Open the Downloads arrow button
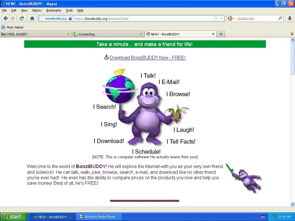This screenshot has width=295, height=221. point(290,18)
